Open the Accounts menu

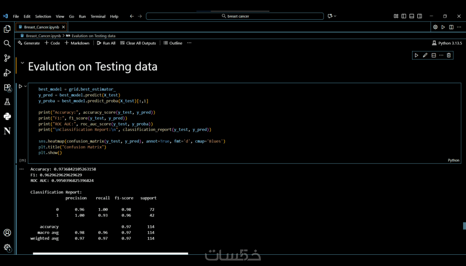click(7, 233)
